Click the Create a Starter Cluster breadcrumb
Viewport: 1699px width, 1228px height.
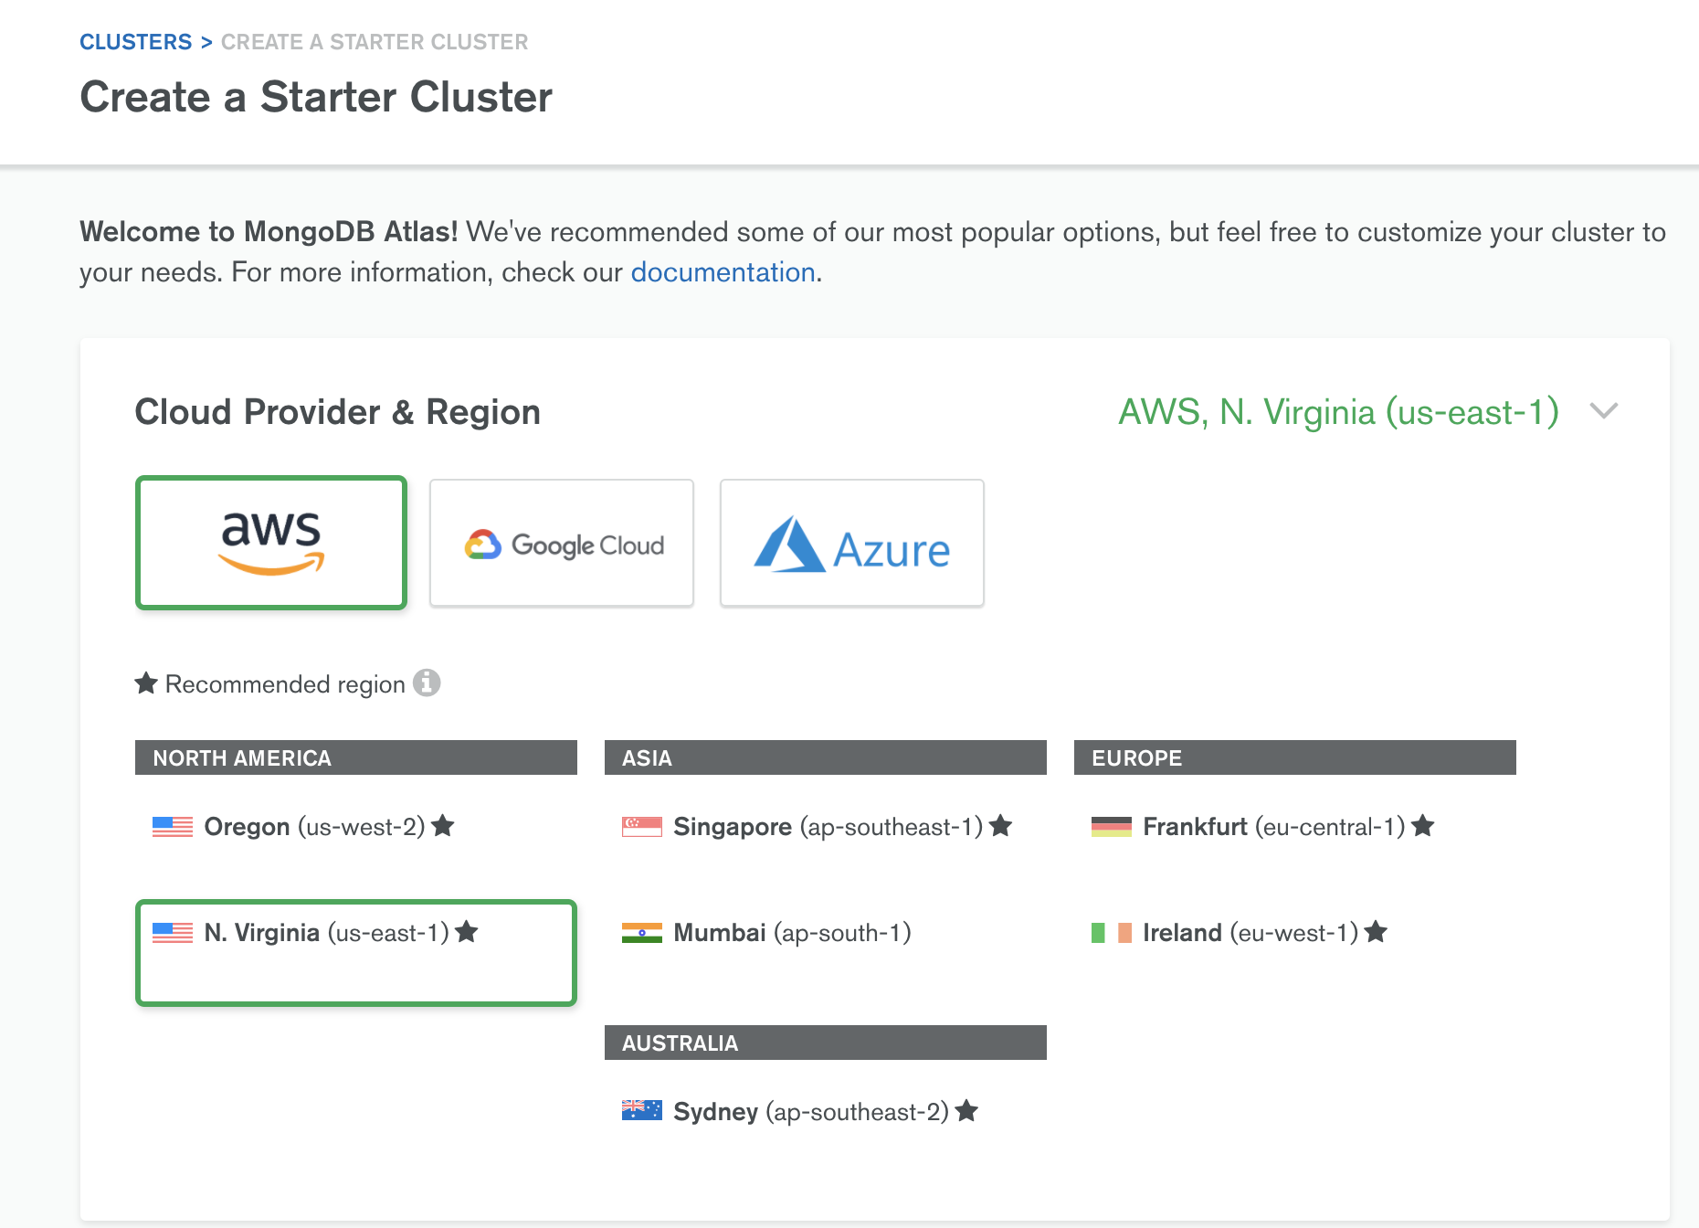tap(375, 42)
